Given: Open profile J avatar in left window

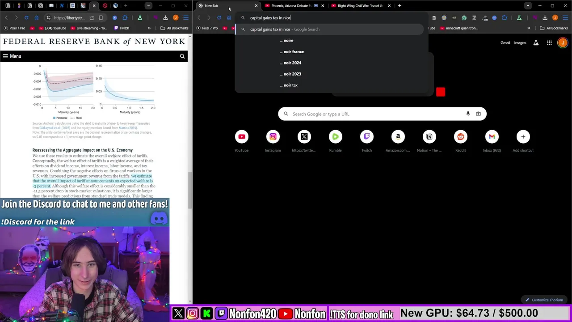Looking at the screenshot, I should pos(176,17).
